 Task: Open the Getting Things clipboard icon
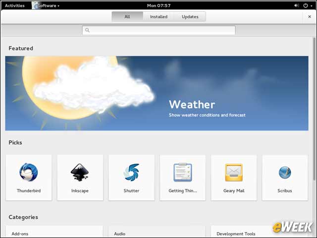click(x=183, y=172)
